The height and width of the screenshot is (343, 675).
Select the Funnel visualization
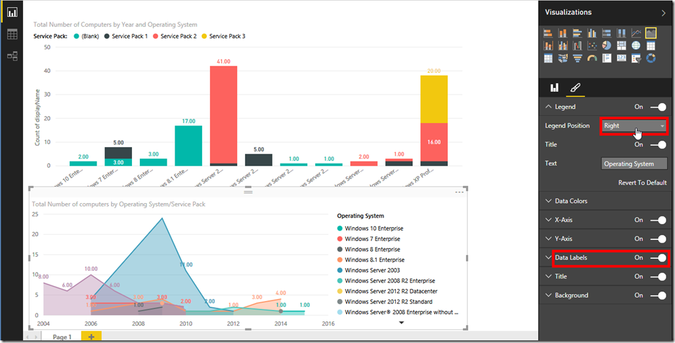577,58
